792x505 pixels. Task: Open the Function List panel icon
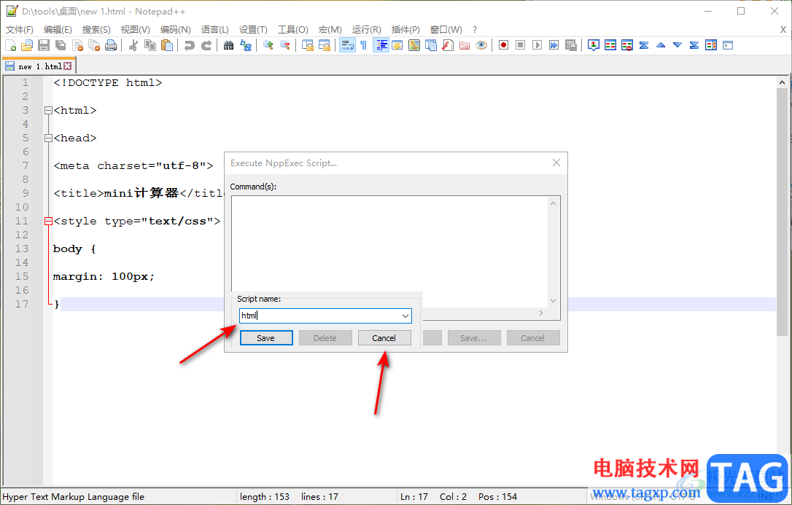click(x=448, y=45)
